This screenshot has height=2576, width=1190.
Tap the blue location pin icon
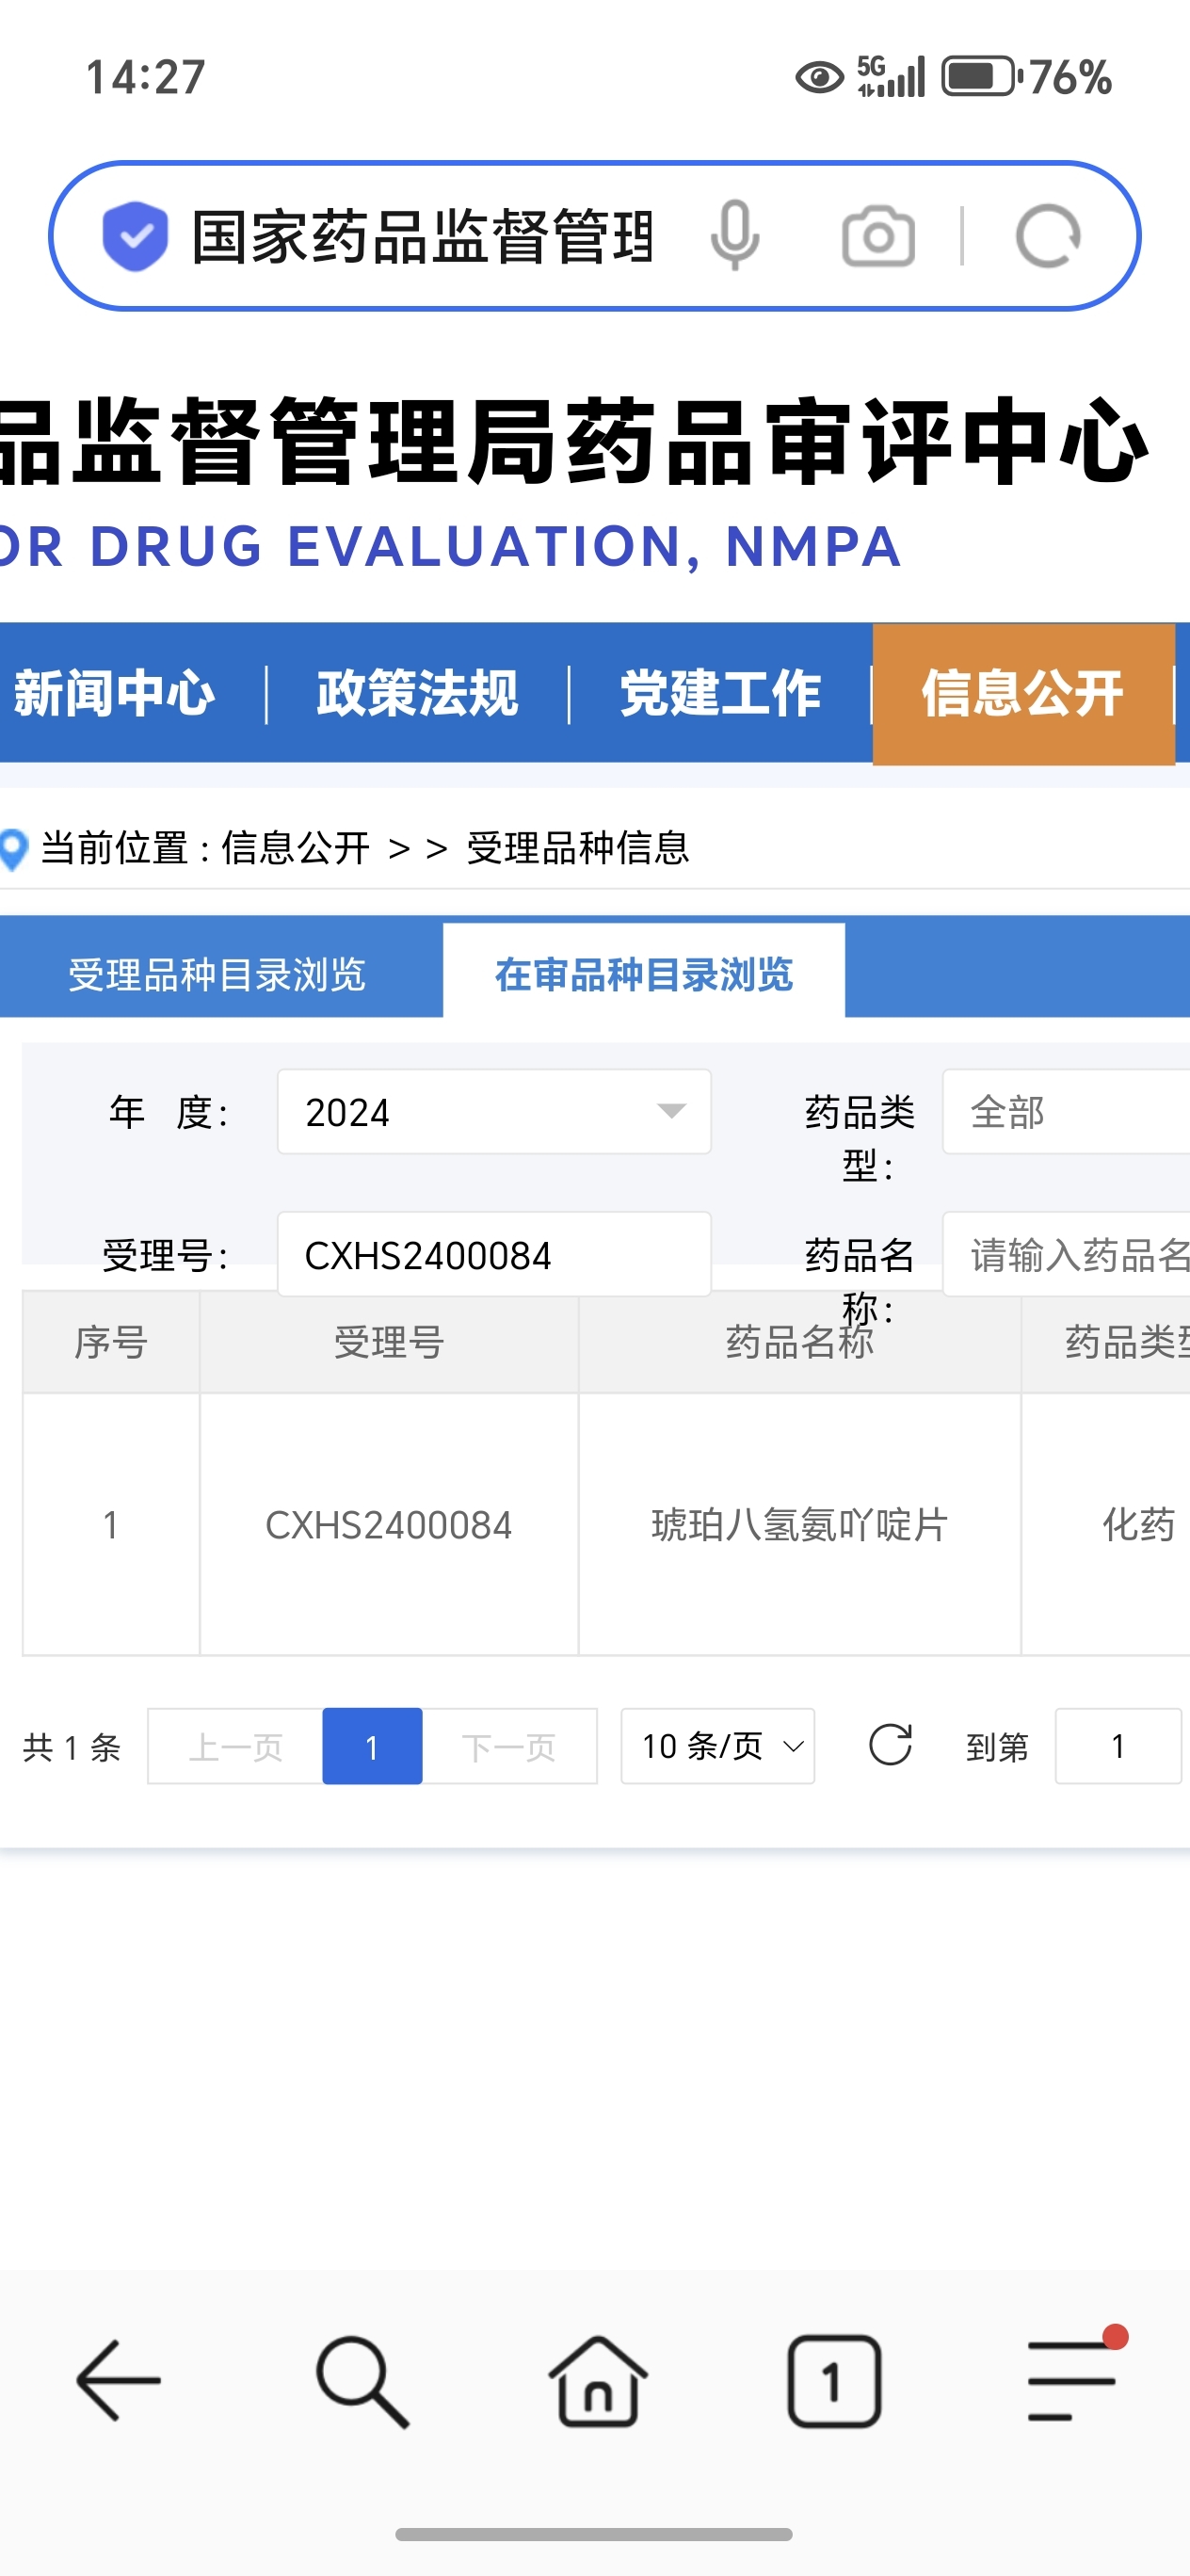click(x=14, y=849)
